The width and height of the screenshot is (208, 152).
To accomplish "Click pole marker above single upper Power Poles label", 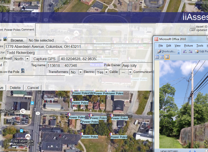I will point(72,100).
